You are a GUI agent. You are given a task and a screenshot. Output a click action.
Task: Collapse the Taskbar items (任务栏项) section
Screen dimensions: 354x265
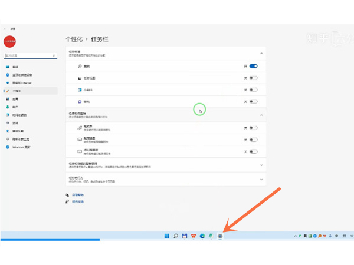261,54
